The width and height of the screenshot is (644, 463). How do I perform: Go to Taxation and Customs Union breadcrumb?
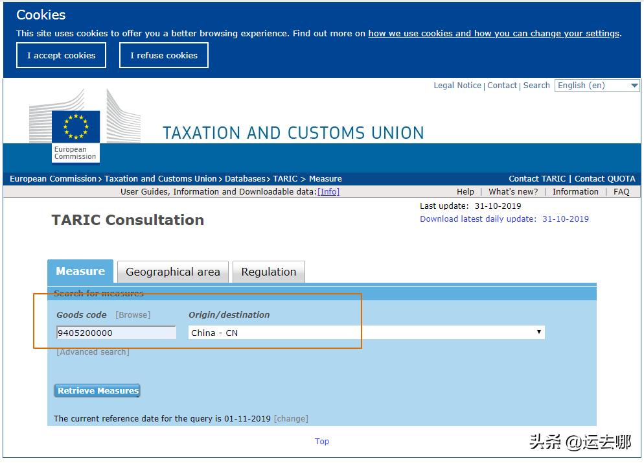[160, 178]
